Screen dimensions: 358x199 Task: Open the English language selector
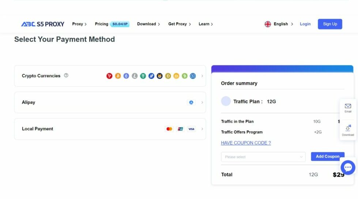tap(279, 24)
